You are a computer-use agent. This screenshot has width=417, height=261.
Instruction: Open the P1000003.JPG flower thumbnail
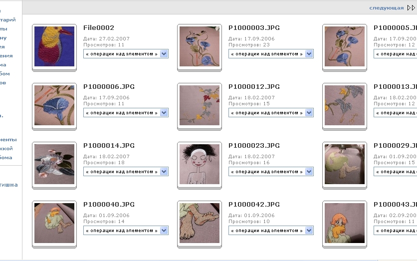coord(200,46)
